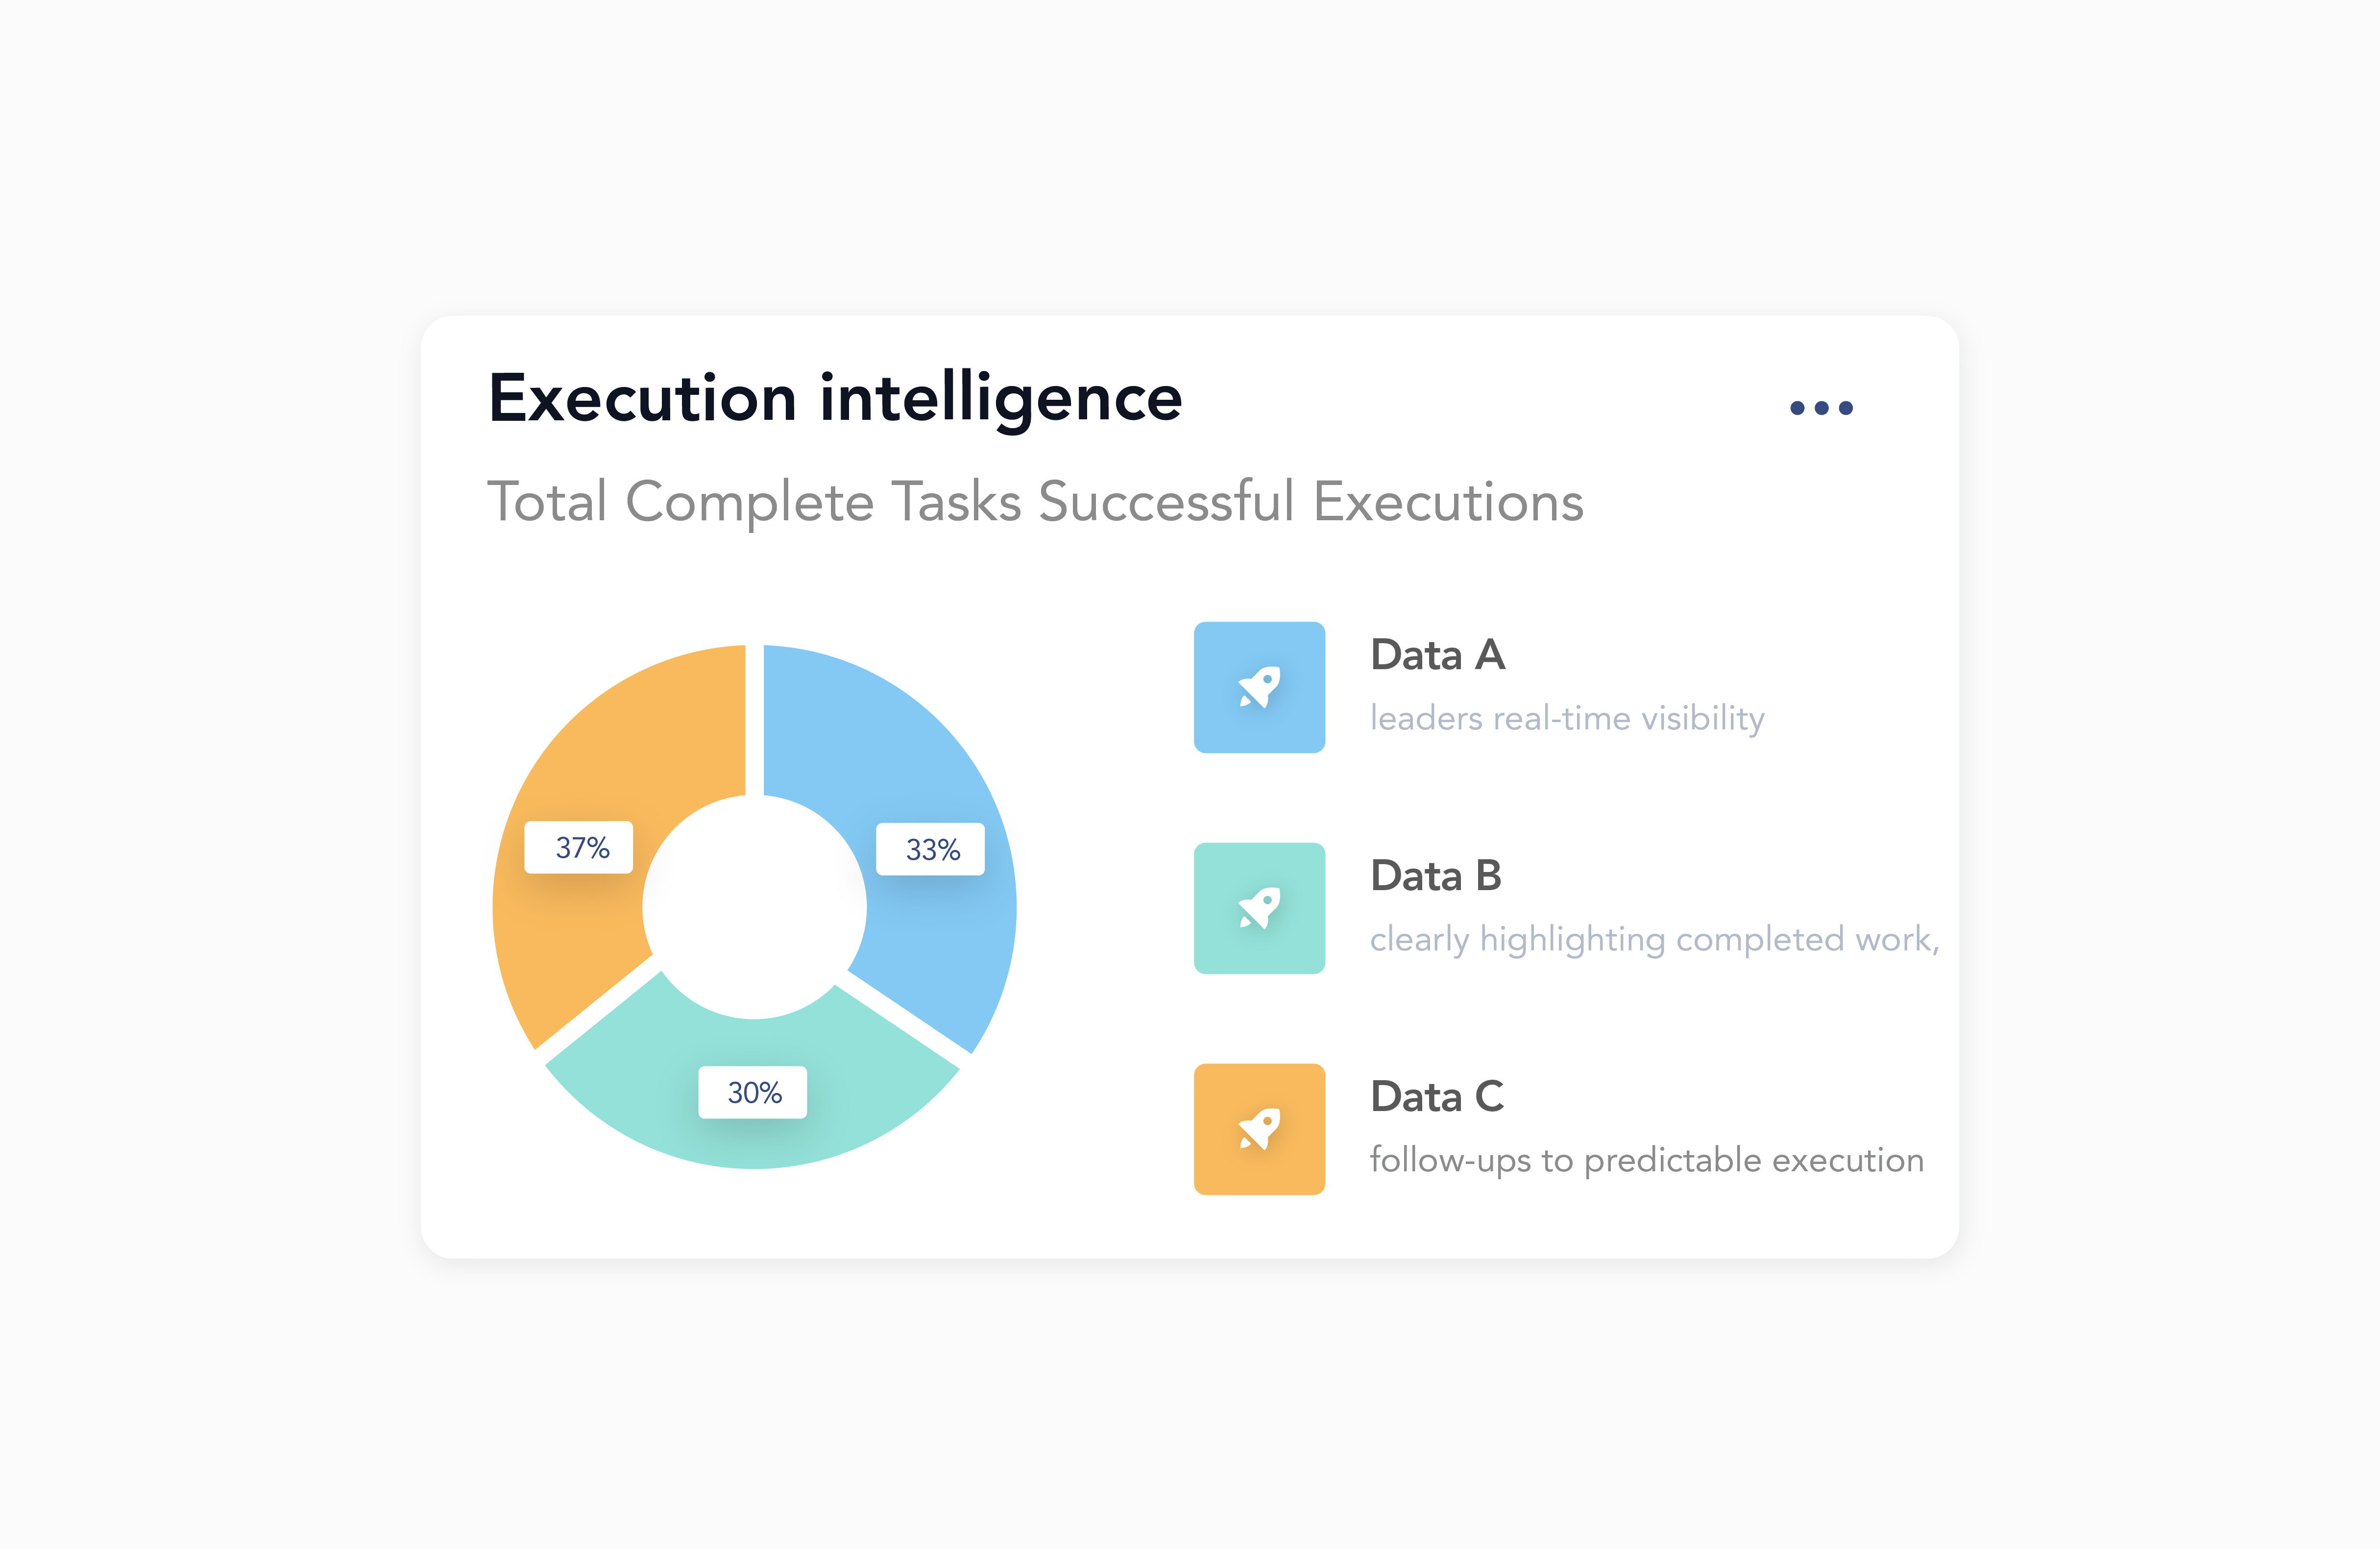Click the 'Total Complete Tasks Successful Executions' subtitle
The height and width of the screenshot is (1549, 2380).
1035,502
